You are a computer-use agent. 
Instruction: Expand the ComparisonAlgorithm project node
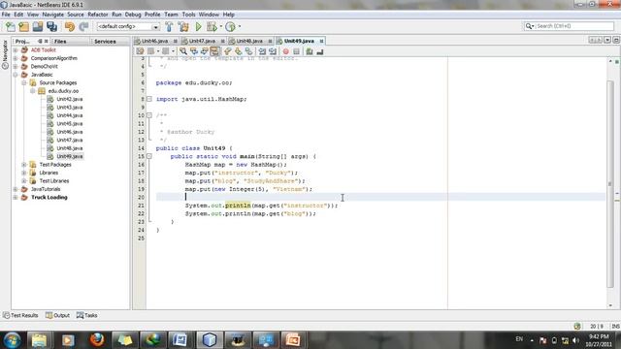tap(16, 58)
